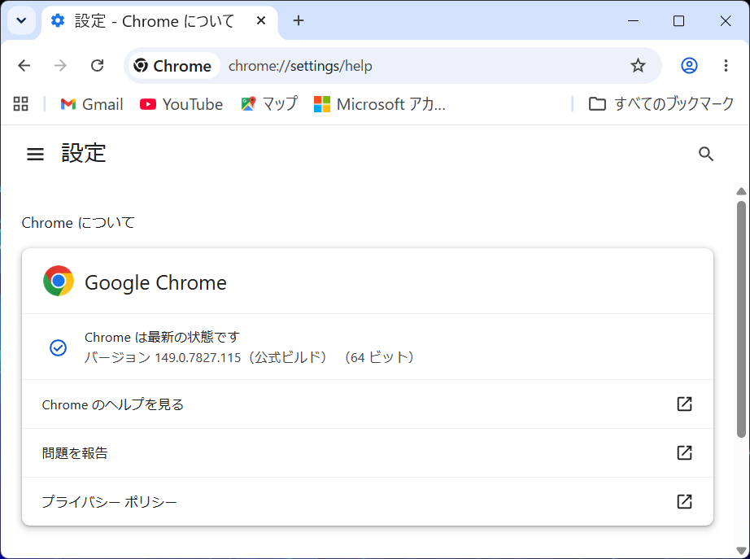The height and width of the screenshot is (559, 750).
Task: Click the Chrome site info chip
Action: 172,66
